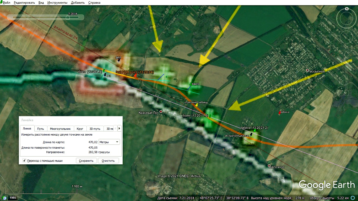Switch to the Круг tab
The height and width of the screenshot is (201, 358).
pos(80,129)
